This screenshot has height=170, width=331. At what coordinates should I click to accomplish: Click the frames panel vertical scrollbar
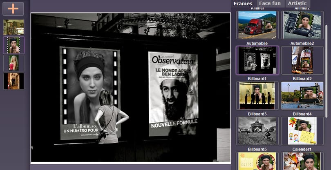point(327,71)
